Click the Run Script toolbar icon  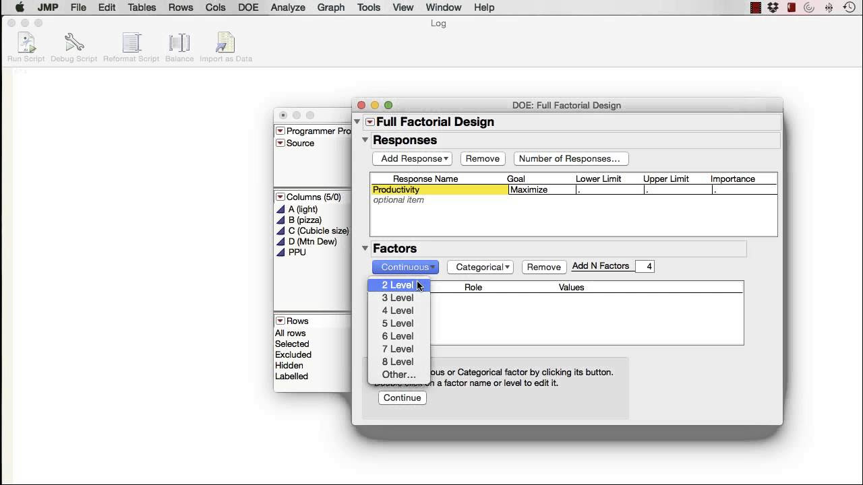[x=26, y=42]
